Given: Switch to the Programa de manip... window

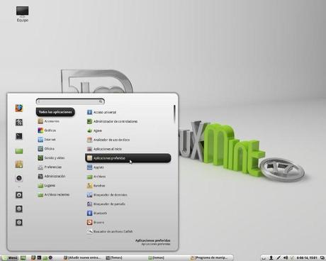Looking at the screenshot, I should pos(209,257).
